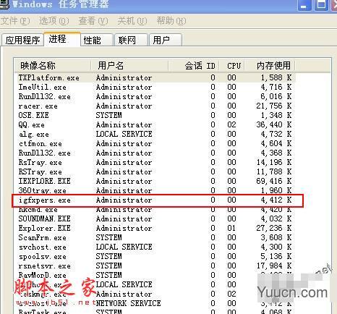
Task: Pick the racer.exe process
Action: pos(155,106)
